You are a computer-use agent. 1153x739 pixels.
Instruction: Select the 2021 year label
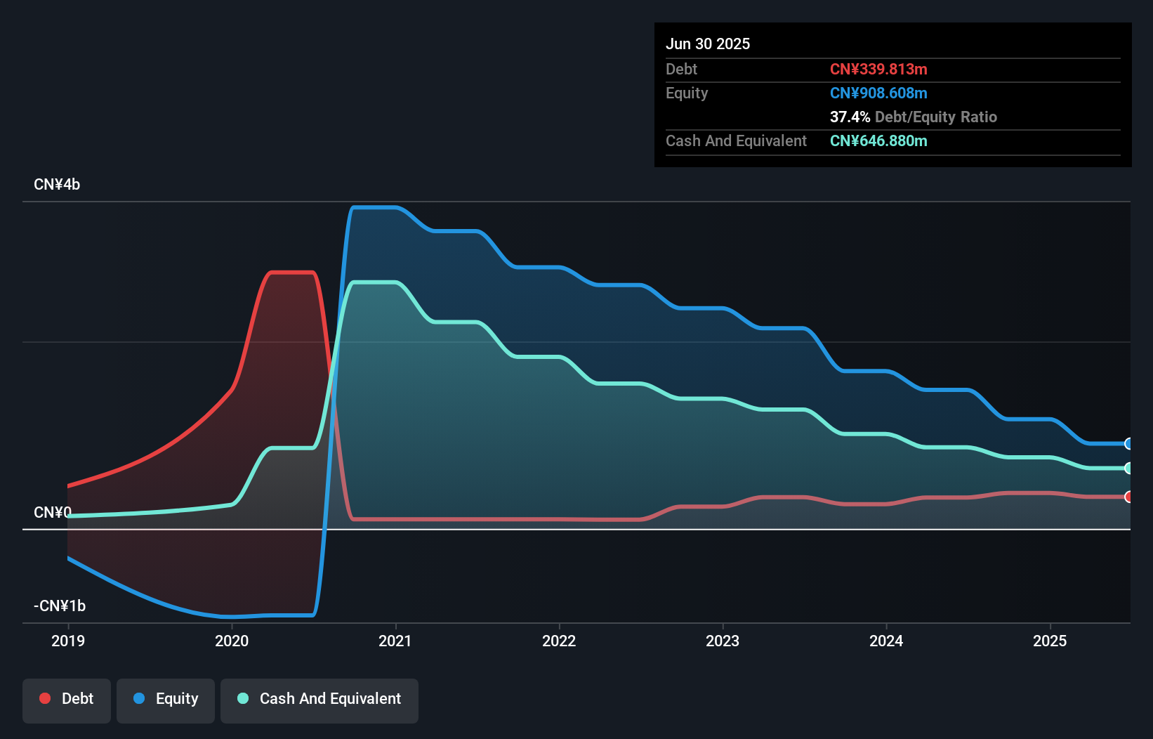tap(395, 641)
